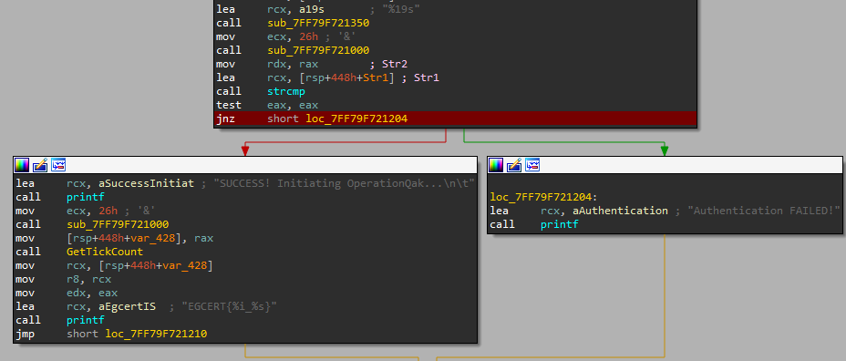Click sub_7FF79F721350 in the top block

(x=318, y=23)
